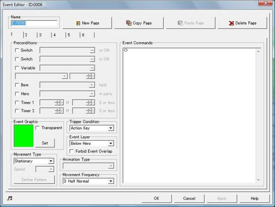The image size is (275, 207).
Task: Click the Define Pattern button
Action: (x=34, y=180)
